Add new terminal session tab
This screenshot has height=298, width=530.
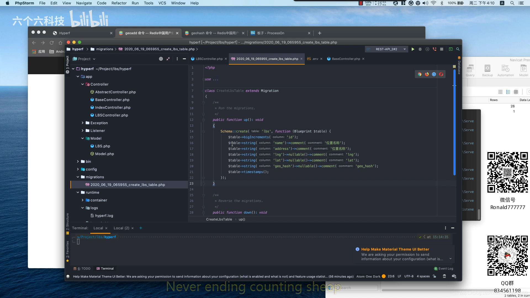pyautogui.click(x=141, y=228)
